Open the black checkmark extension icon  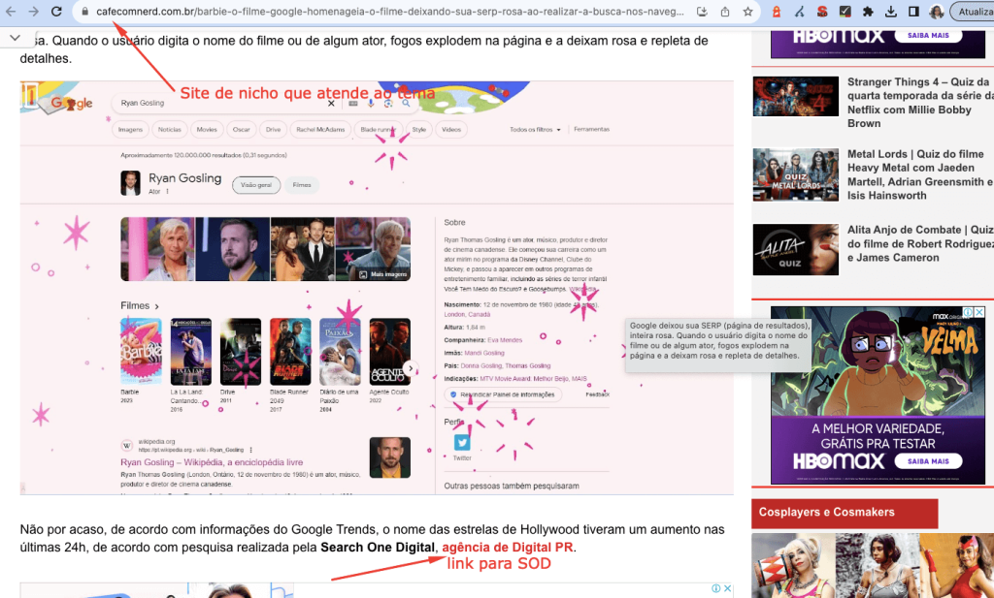coord(845,12)
